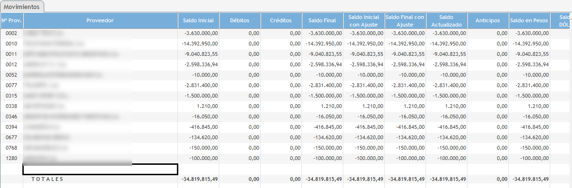Image resolution: width=572 pixels, height=188 pixels.
Task: Click Saldo en Pesos in row 0768
Action: pos(529,148)
